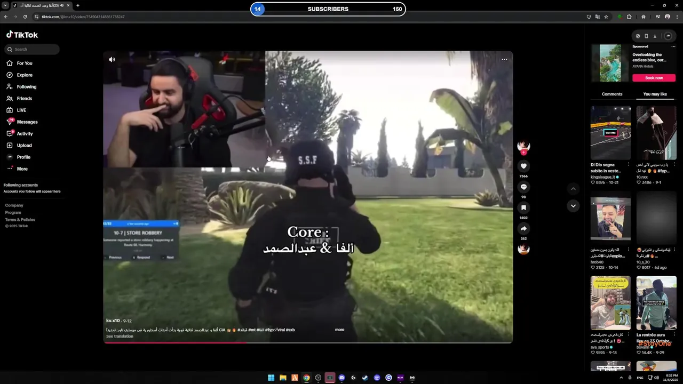The image size is (683, 384).
Task: Bookmark the video to favorites
Action: point(523,207)
